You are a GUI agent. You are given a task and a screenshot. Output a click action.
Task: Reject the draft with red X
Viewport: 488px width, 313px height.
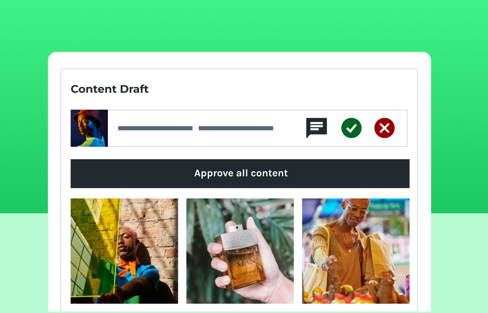[x=385, y=128]
